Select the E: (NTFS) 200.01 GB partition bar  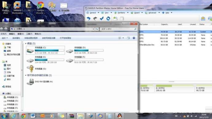pyautogui.click(x=175, y=88)
